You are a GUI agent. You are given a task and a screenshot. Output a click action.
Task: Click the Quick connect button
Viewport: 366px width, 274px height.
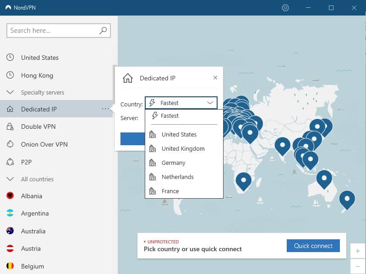pyautogui.click(x=313, y=246)
